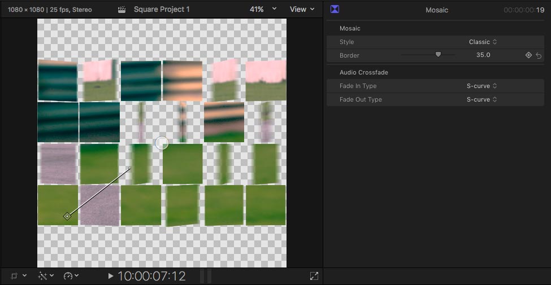Reset the Border parameter
Image resolution: width=551 pixels, height=285 pixels.
(539, 55)
